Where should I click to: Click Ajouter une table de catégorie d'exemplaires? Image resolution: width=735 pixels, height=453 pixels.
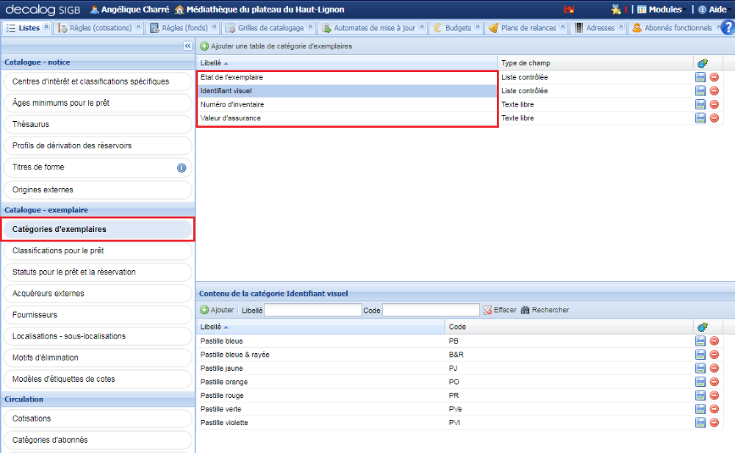(281, 46)
